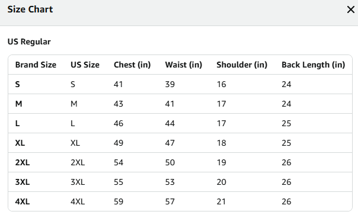Click the Brand Size column header
This screenshot has height=218, width=358.
[x=36, y=65]
